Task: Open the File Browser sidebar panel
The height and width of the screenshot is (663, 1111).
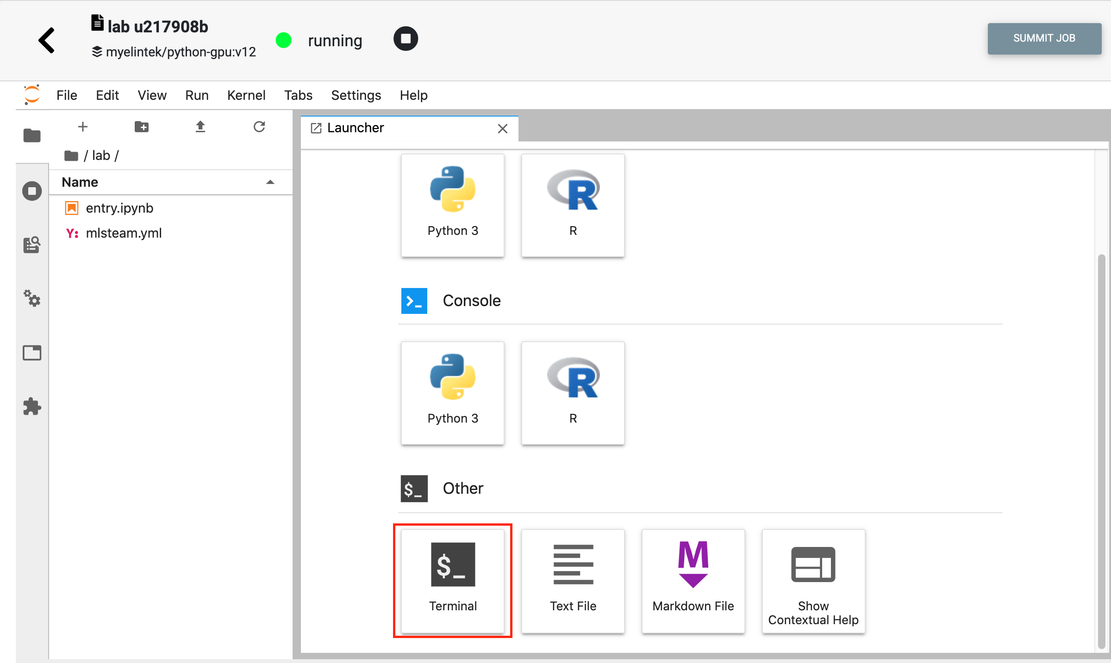Action: tap(32, 135)
